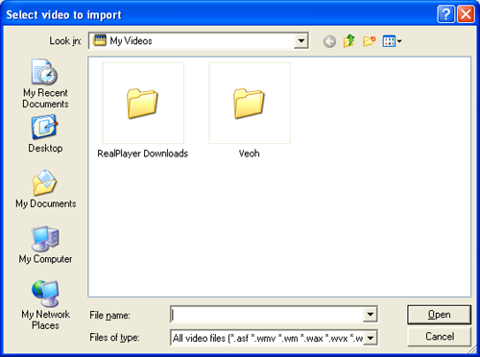This screenshot has height=357, width=480.
Task: Click the Help question mark button
Action: (x=445, y=14)
